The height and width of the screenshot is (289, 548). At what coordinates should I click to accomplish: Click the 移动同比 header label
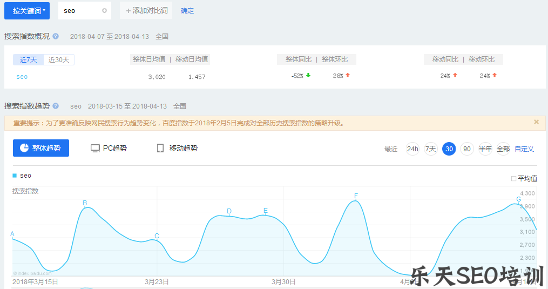coord(445,59)
